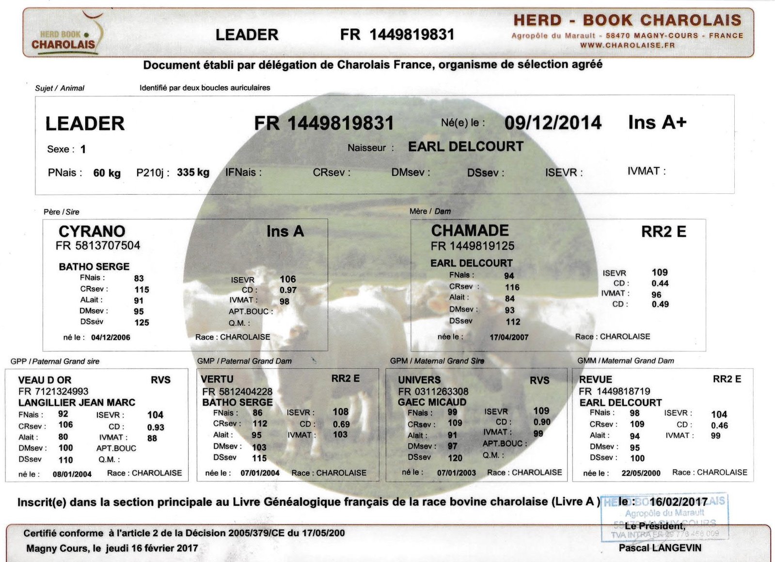The height and width of the screenshot is (562, 775).
Task: Click paternal grand sire name VEAU D OR
Action: tap(45, 380)
